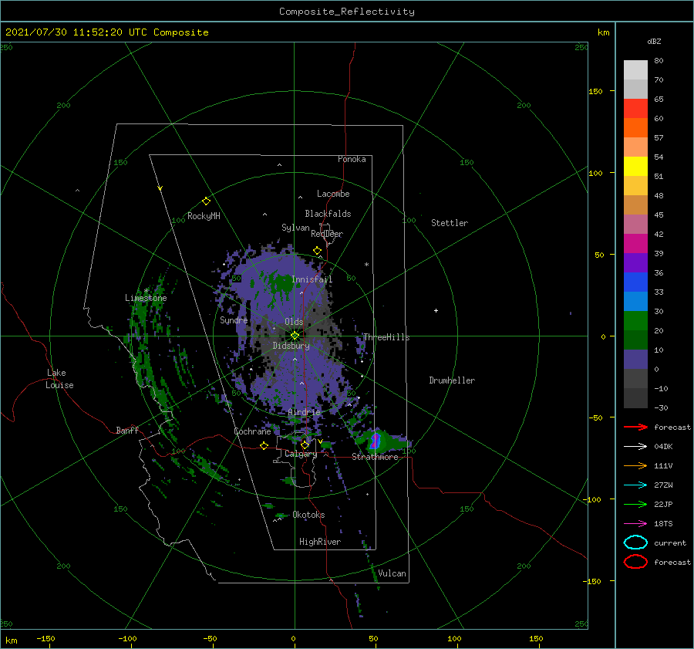Click the 10 dBZ slate purple swatch
Screen dimensions: 694x649
point(635,359)
